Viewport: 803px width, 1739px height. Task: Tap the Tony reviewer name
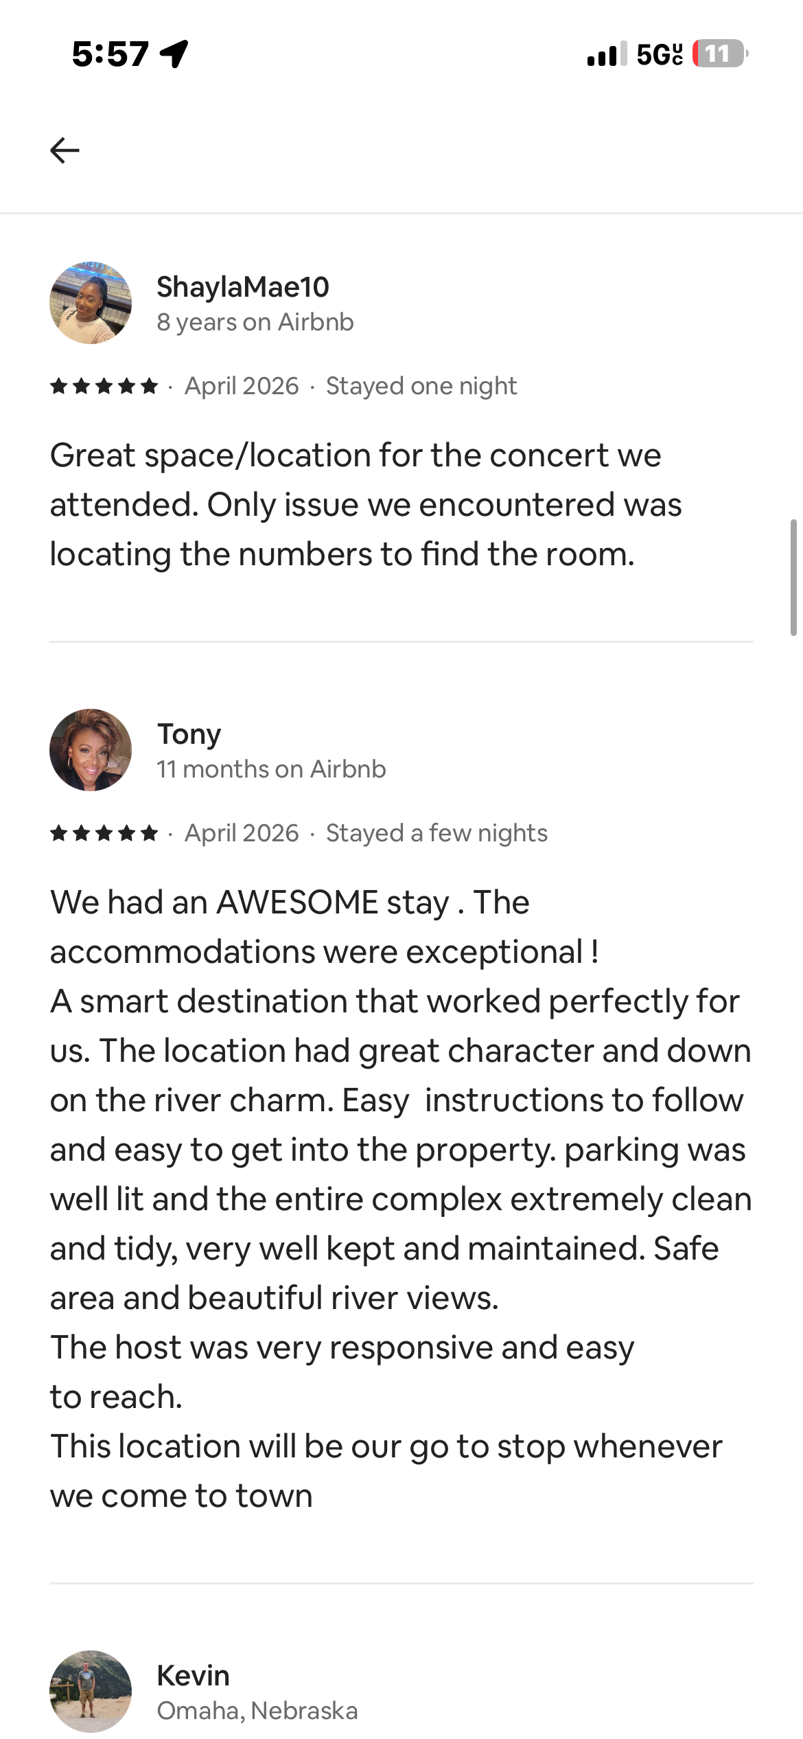point(189,734)
